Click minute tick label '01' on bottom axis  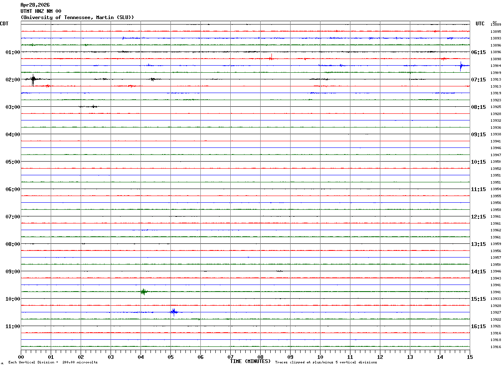51,357
